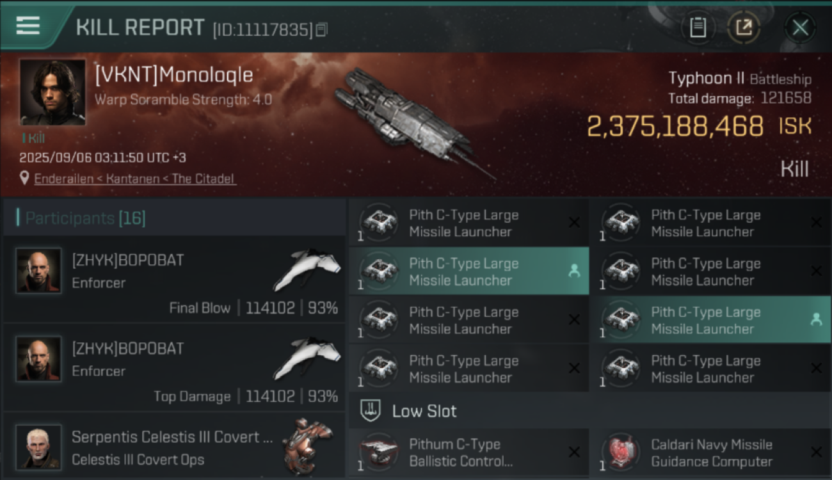This screenshot has width=832, height=480.
Task: Click the person icon on highlighted right launcher
Action: coord(816,319)
